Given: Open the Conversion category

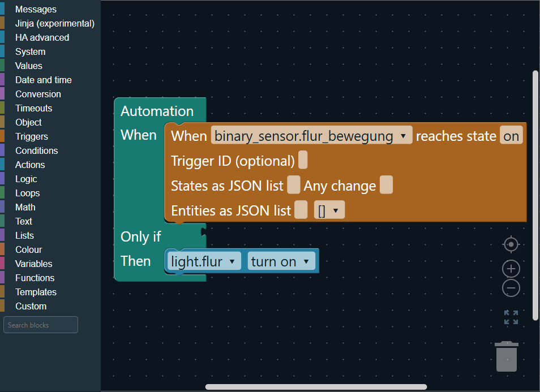Looking at the screenshot, I should [50, 94].
